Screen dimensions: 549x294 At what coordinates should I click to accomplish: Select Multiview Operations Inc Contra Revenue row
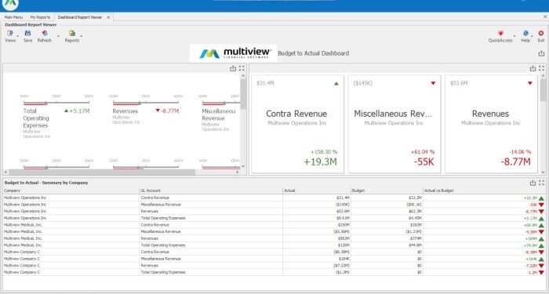point(274,198)
